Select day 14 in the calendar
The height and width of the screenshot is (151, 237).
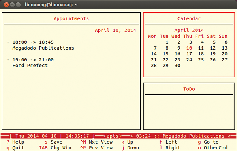click(x=154, y=54)
